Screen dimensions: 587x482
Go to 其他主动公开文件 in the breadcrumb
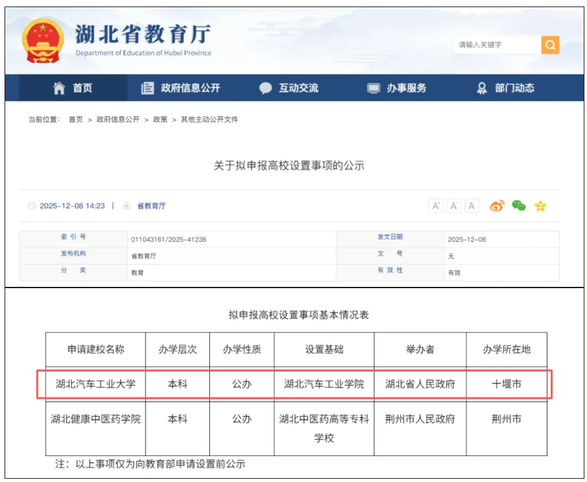(x=209, y=120)
